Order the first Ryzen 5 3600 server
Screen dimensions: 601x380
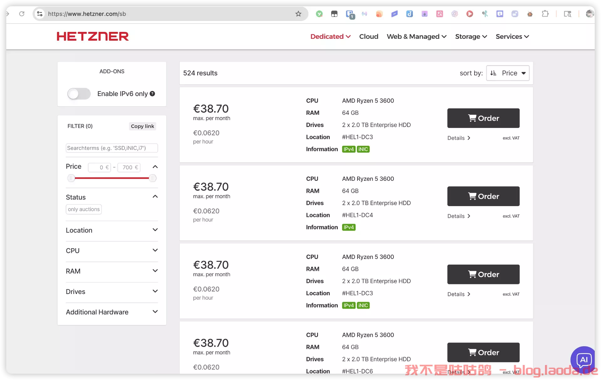point(483,118)
